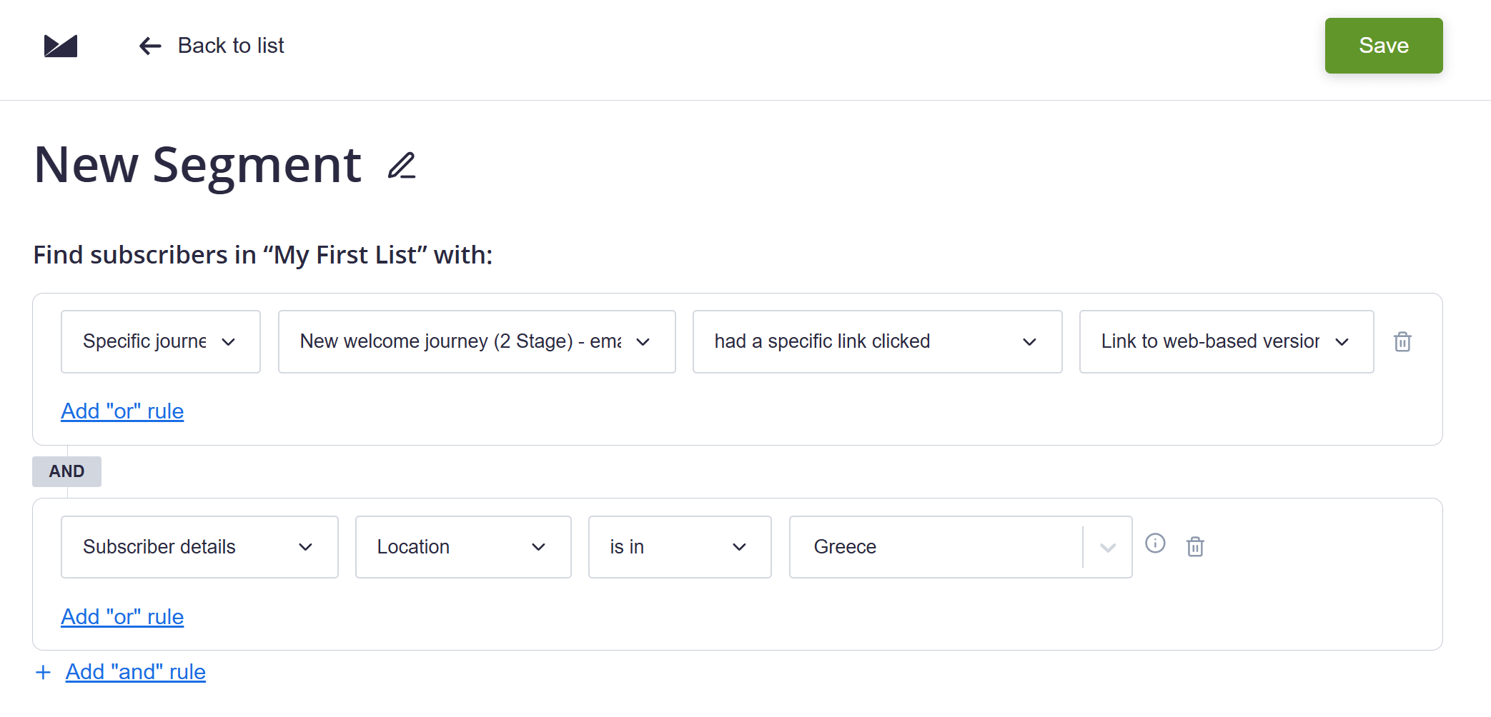
Task: Save the new segment
Action: tap(1383, 46)
